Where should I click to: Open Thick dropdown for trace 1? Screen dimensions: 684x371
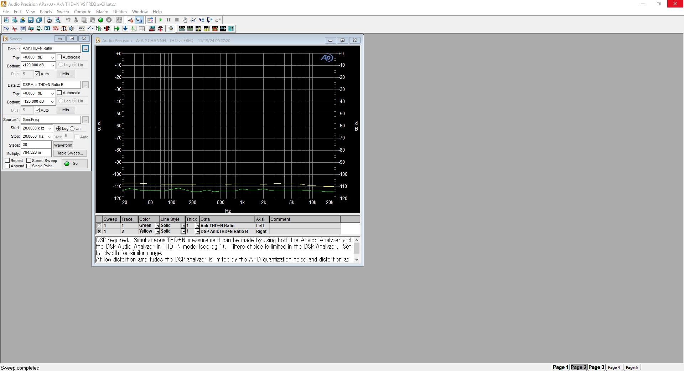pyautogui.click(x=197, y=226)
